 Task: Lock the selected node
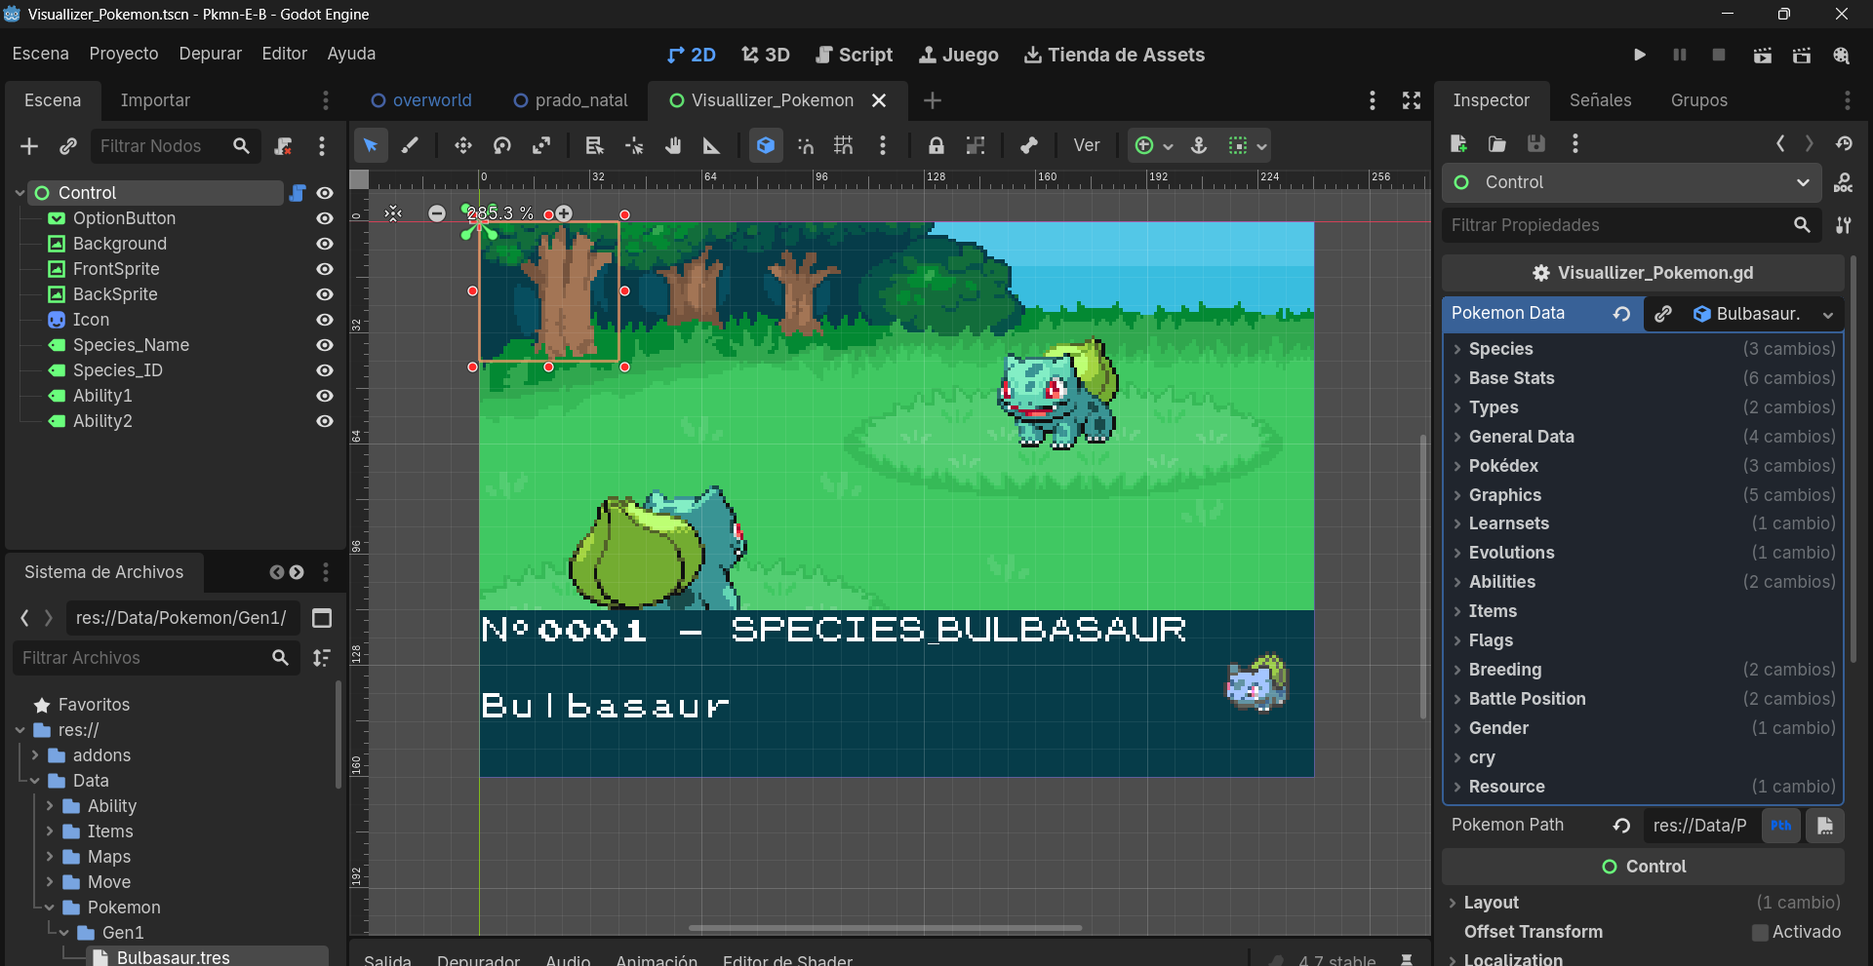click(936, 145)
